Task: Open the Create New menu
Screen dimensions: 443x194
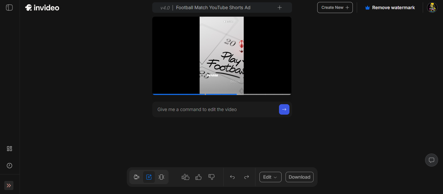Action: pos(335,7)
